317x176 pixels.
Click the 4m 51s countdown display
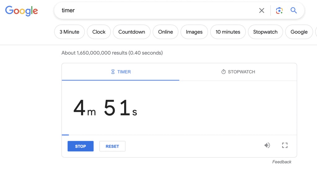(105, 108)
